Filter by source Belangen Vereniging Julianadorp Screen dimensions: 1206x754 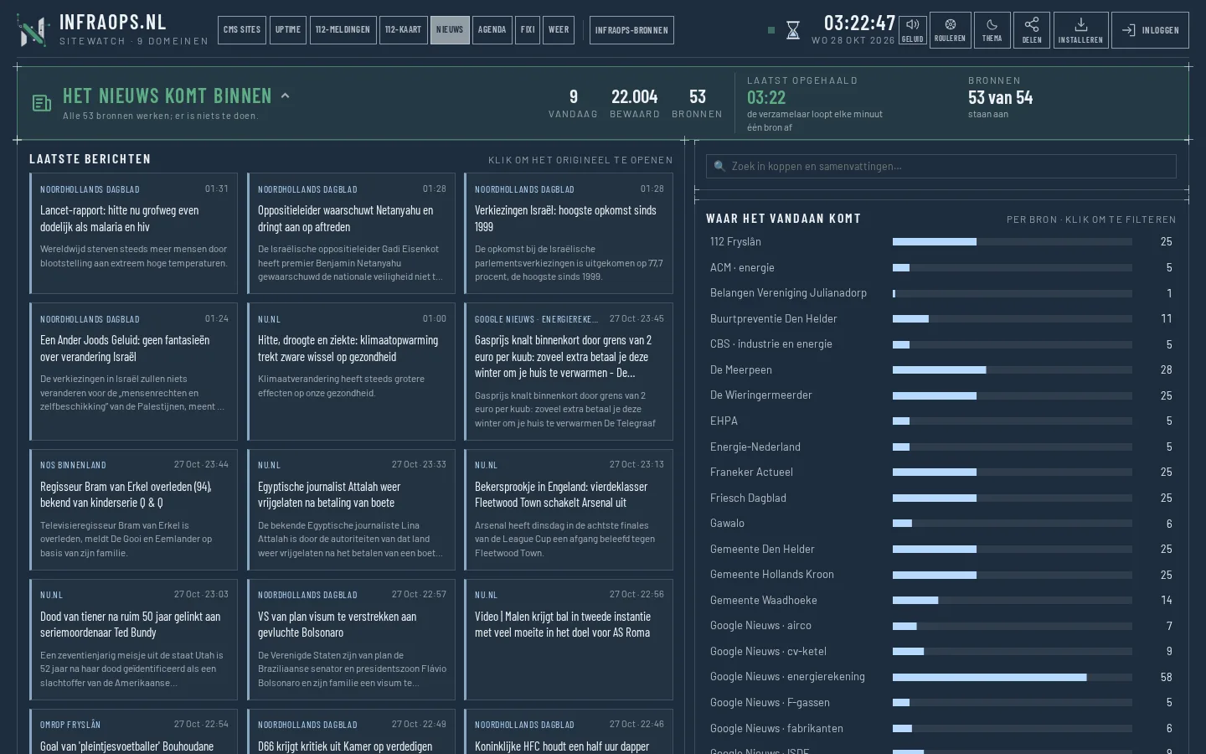(x=941, y=293)
